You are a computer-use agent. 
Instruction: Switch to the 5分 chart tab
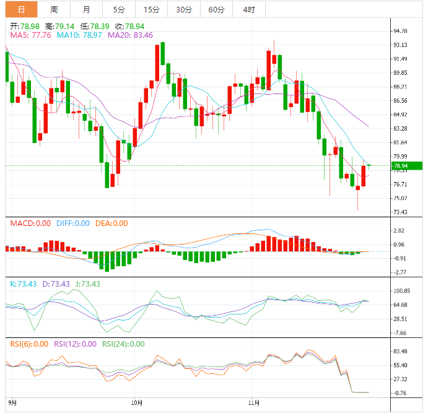(x=118, y=9)
